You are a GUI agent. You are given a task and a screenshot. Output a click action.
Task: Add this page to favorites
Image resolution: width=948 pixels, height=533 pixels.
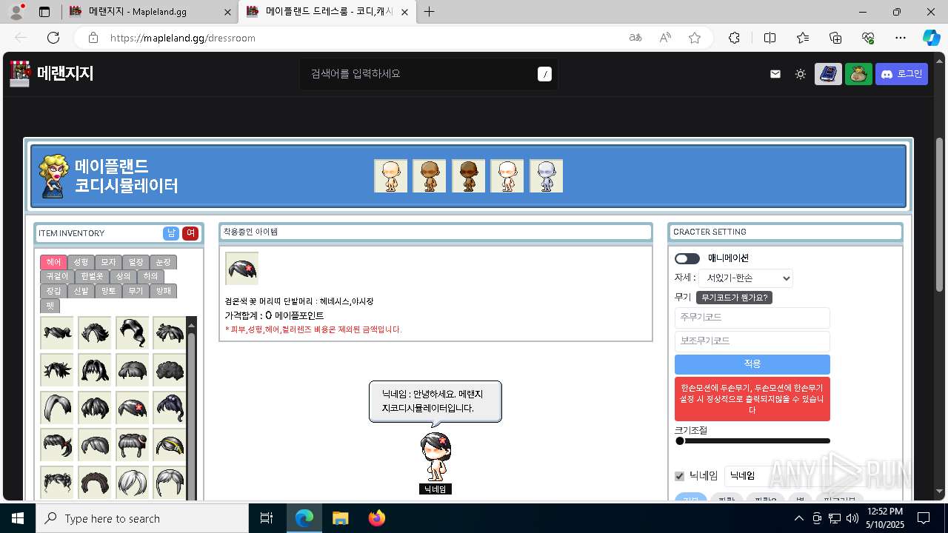pyautogui.click(x=695, y=38)
